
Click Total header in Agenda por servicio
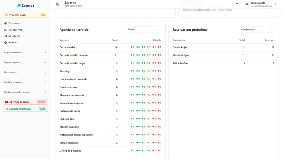point(115,40)
